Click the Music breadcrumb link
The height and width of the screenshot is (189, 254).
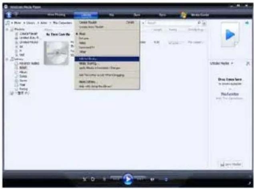pyautogui.click(x=18, y=23)
